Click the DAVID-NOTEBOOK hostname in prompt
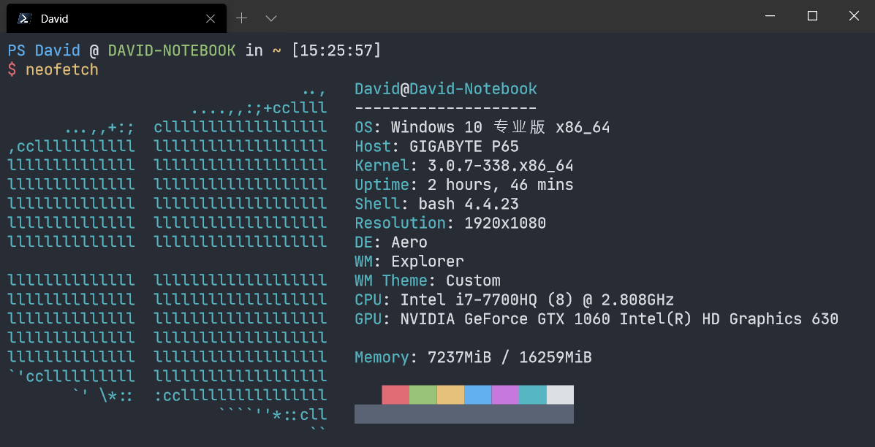This screenshot has height=447, width=875. click(172, 50)
